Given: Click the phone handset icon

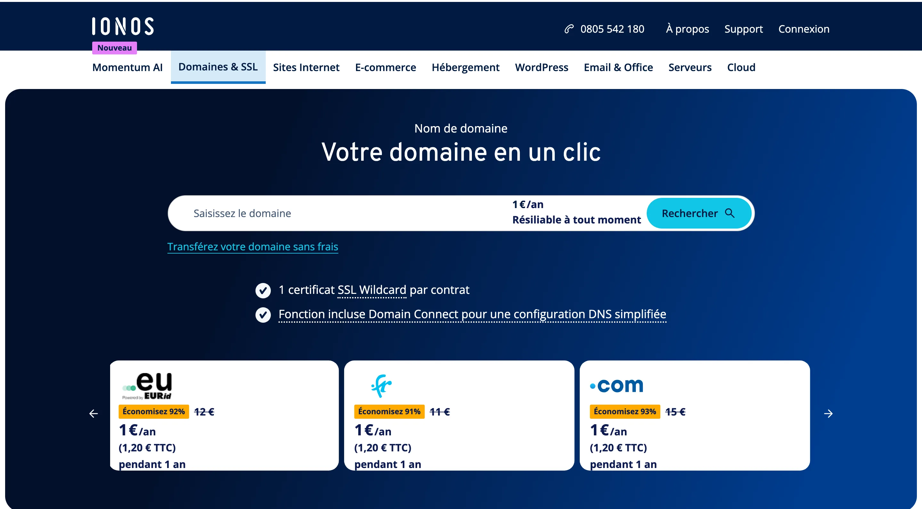Looking at the screenshot, I should (569, 29).
